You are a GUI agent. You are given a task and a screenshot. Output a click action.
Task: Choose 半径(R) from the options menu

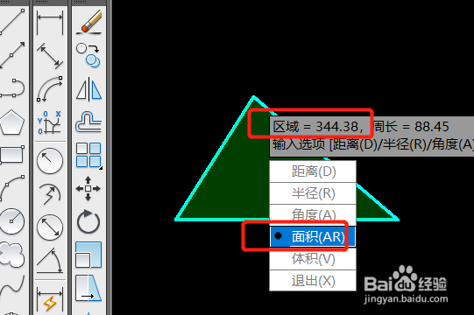[313, 193]
